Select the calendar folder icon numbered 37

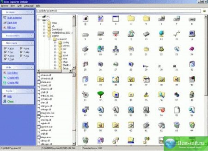[x=146, y=79]
